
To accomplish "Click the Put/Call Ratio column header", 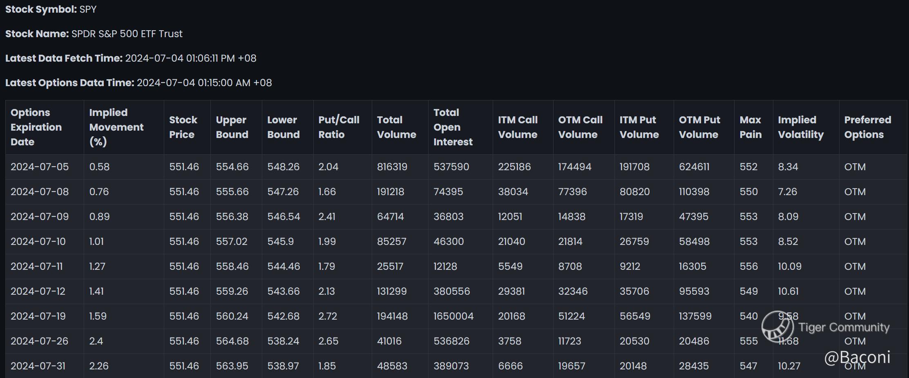I will 339,127.
